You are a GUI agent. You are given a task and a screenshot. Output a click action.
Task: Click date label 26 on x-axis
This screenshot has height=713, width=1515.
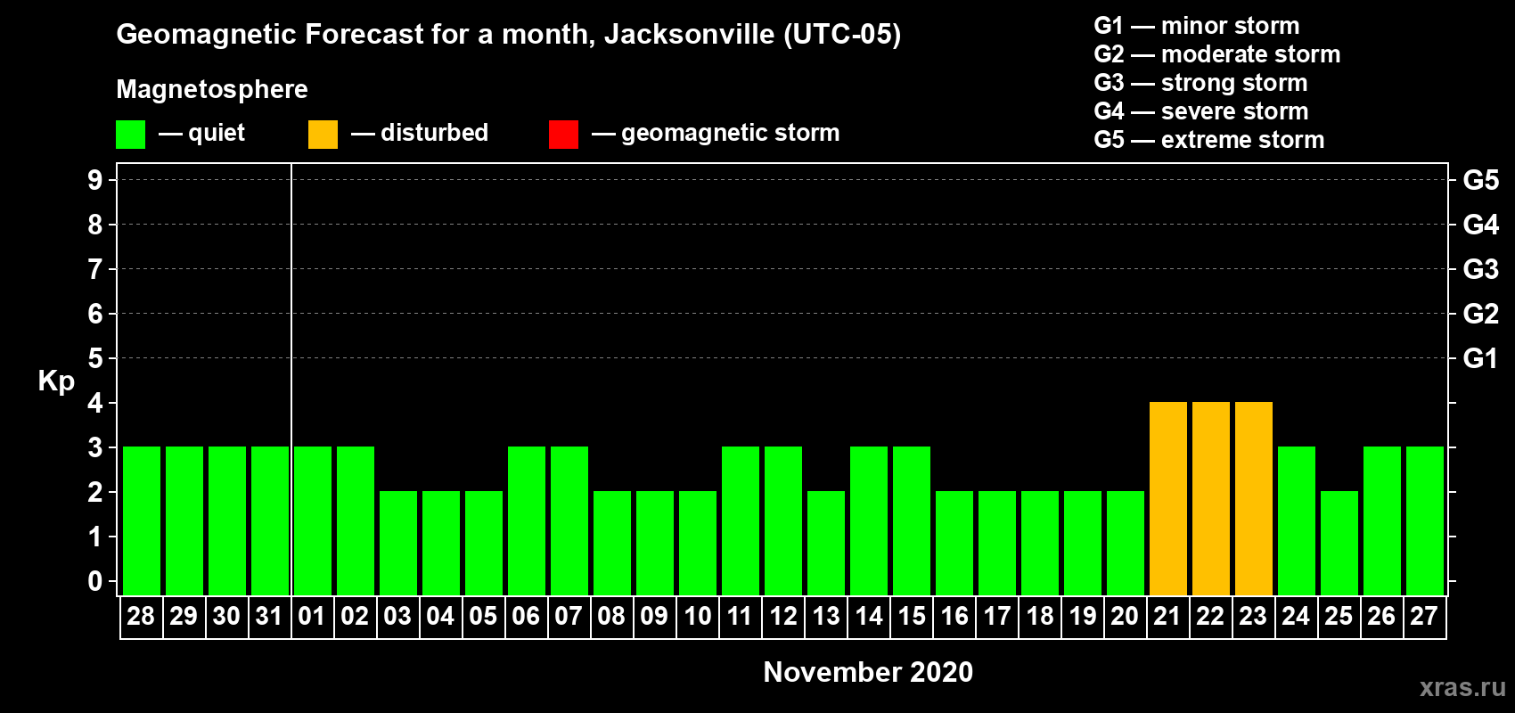[1381, 616]
